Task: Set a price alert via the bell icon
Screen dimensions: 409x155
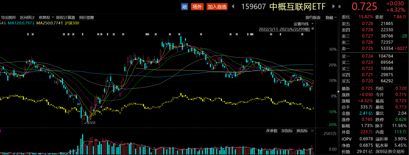Action: [x=339, y=7]
